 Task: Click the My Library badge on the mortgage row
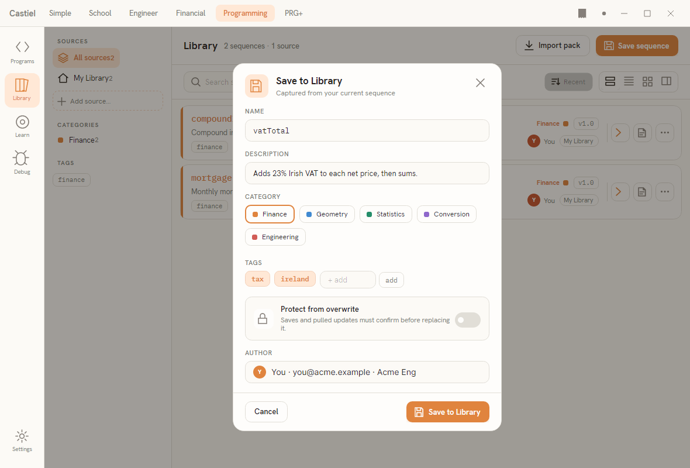pos(578,200)
